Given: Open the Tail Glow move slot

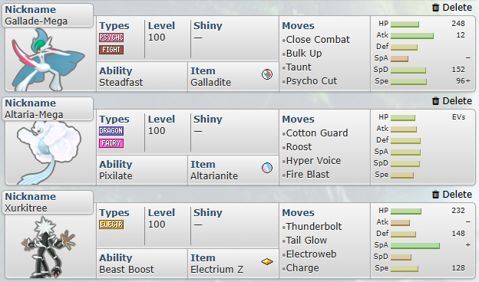Looking at the screenshot, I should tap(306, 240).
